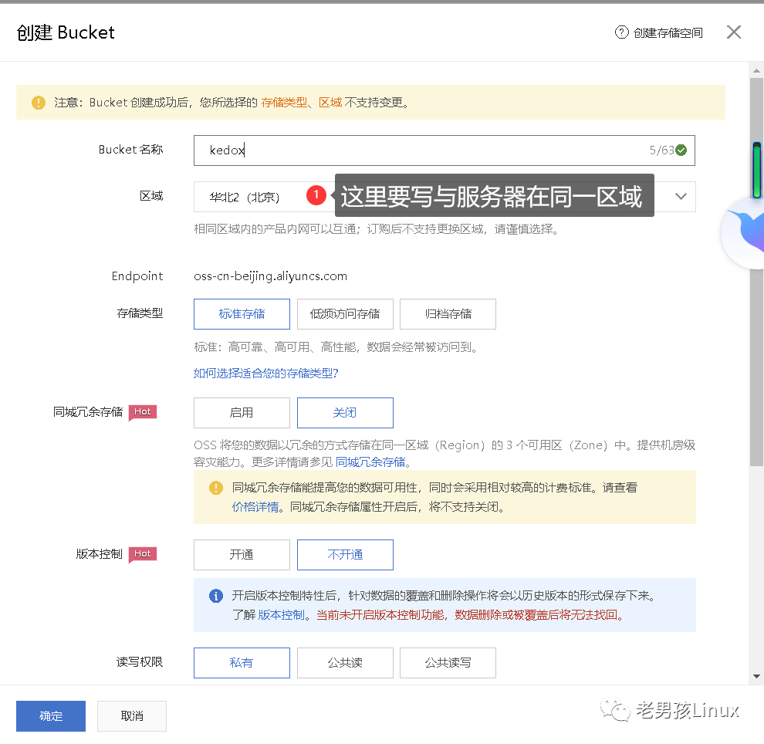Open the 区域 region dropdown

click(445, 197)
